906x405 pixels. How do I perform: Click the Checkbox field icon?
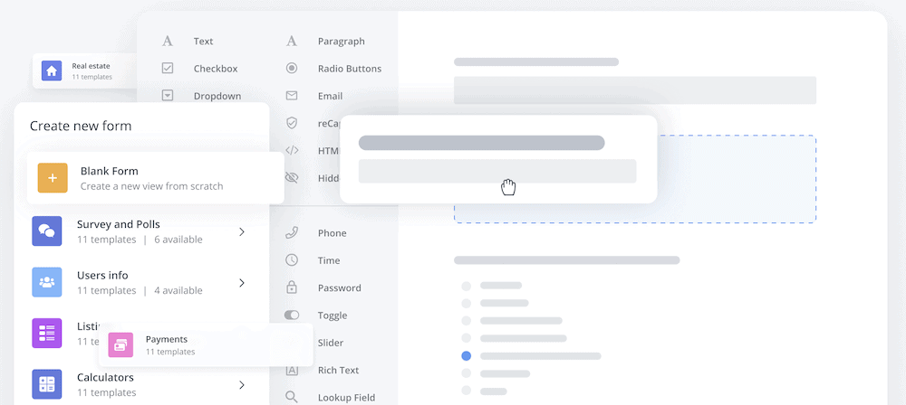pos(168,68)
